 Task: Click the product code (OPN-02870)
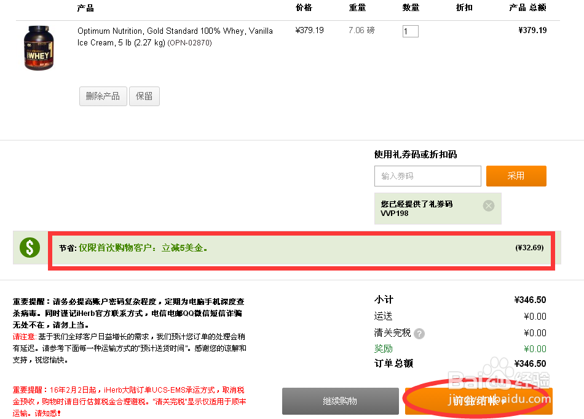[x=189, y=43]
